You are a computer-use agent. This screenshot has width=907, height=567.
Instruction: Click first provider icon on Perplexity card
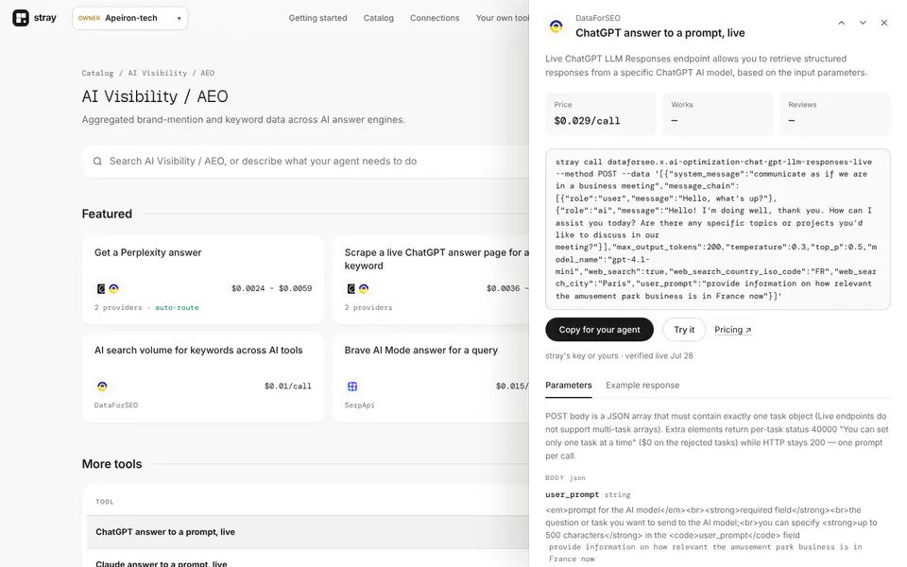coord(101,288)
